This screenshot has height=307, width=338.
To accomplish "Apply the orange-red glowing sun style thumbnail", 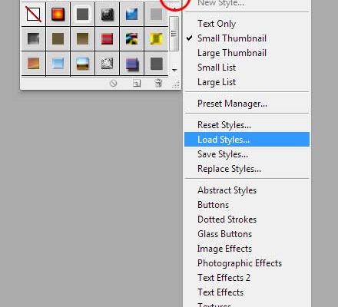I will coord(58,15).
